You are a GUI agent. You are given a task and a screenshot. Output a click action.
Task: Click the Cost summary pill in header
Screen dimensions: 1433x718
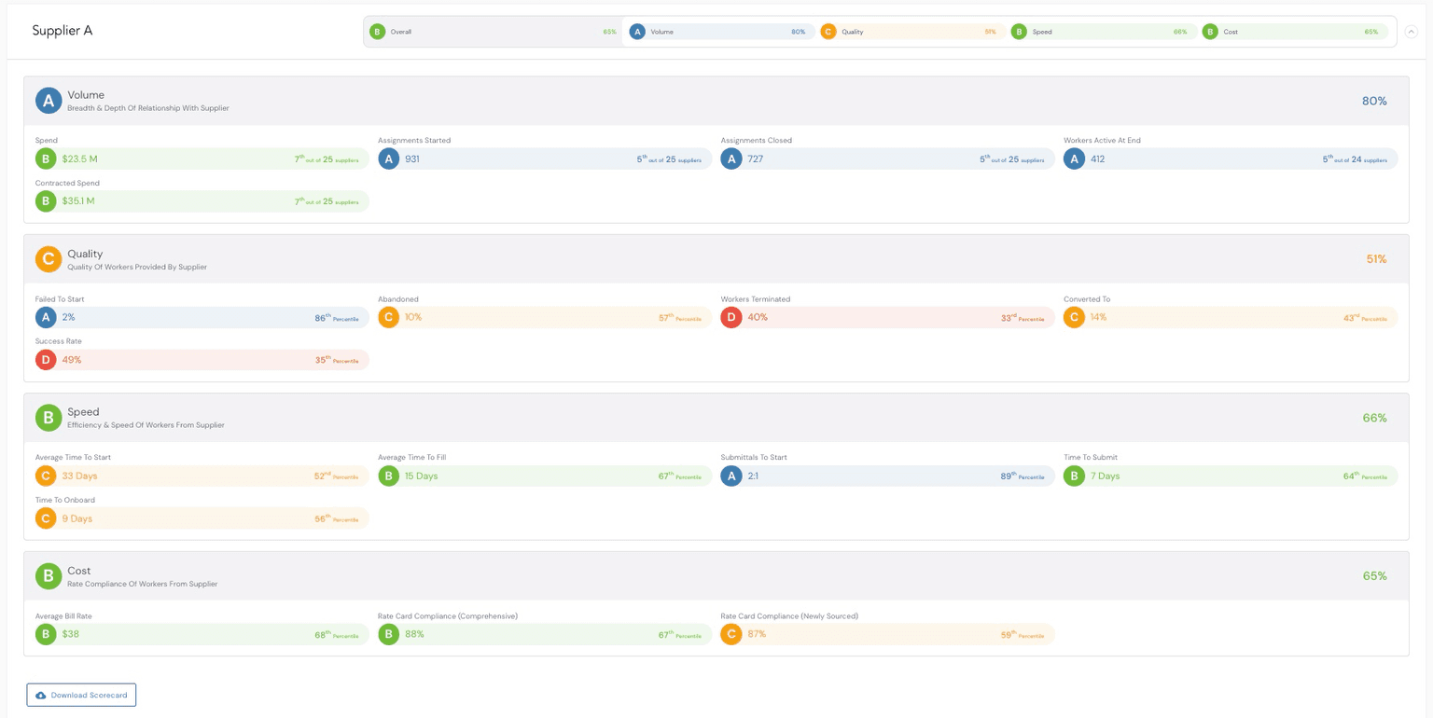(1293, 32)
